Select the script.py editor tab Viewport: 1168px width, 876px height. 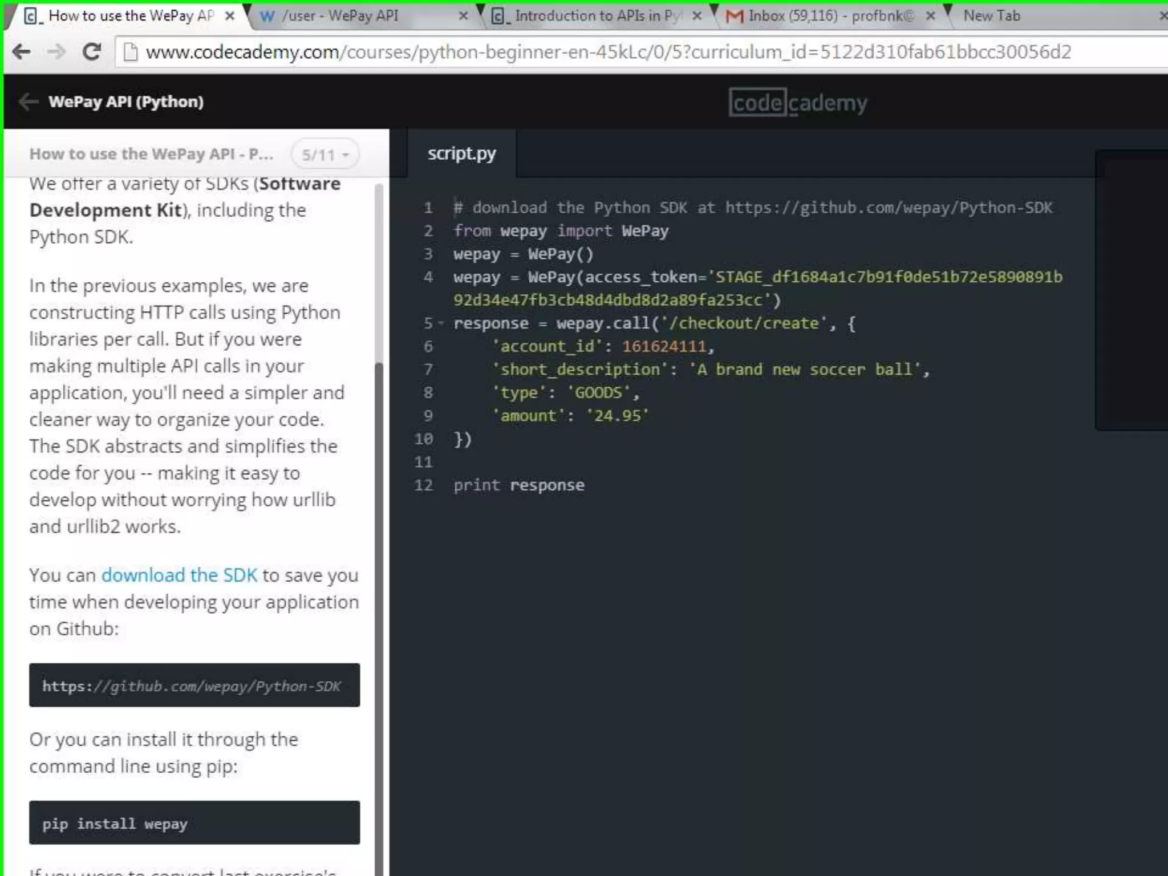tap(462, 153)
